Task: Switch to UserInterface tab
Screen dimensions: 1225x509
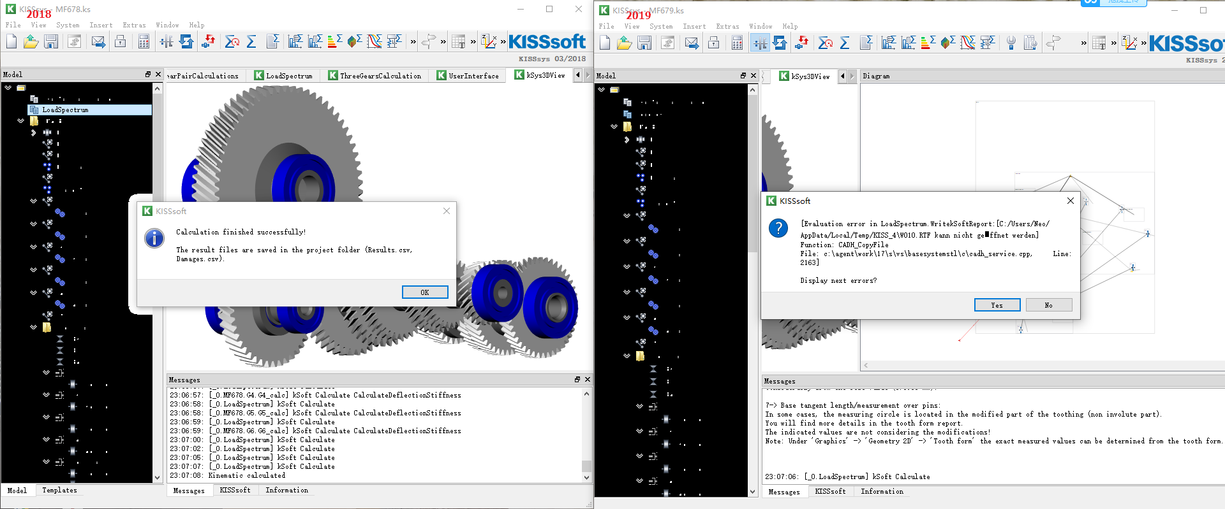Action: (468, 76)
